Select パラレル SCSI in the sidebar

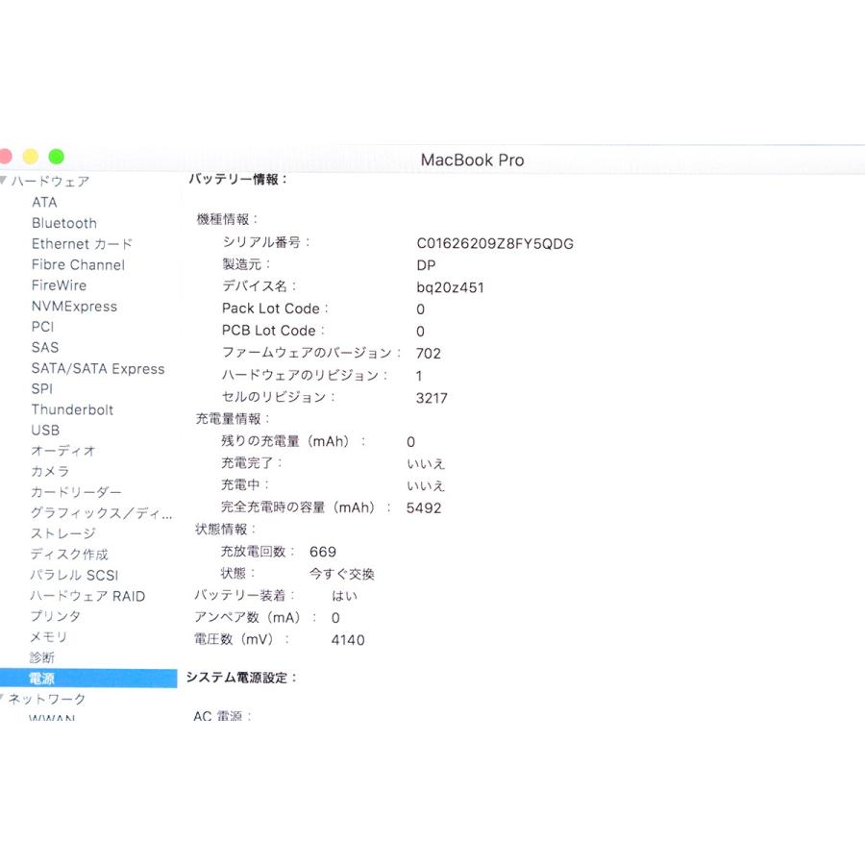[74, 575]
